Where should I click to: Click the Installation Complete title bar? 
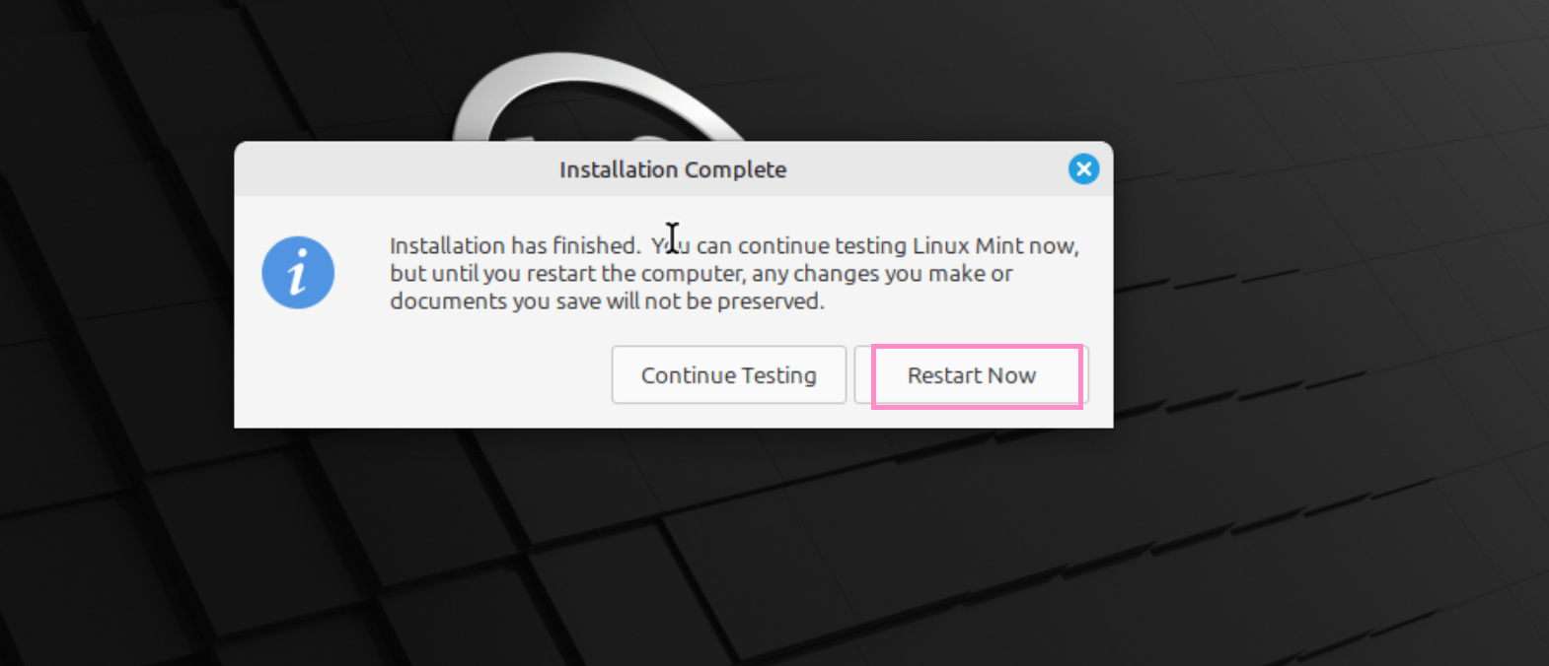tap(672, 169)
